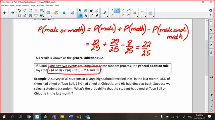This screenshot has height=120, width=215.
Task: Click the blue monster activity icon
Action: 64,13
